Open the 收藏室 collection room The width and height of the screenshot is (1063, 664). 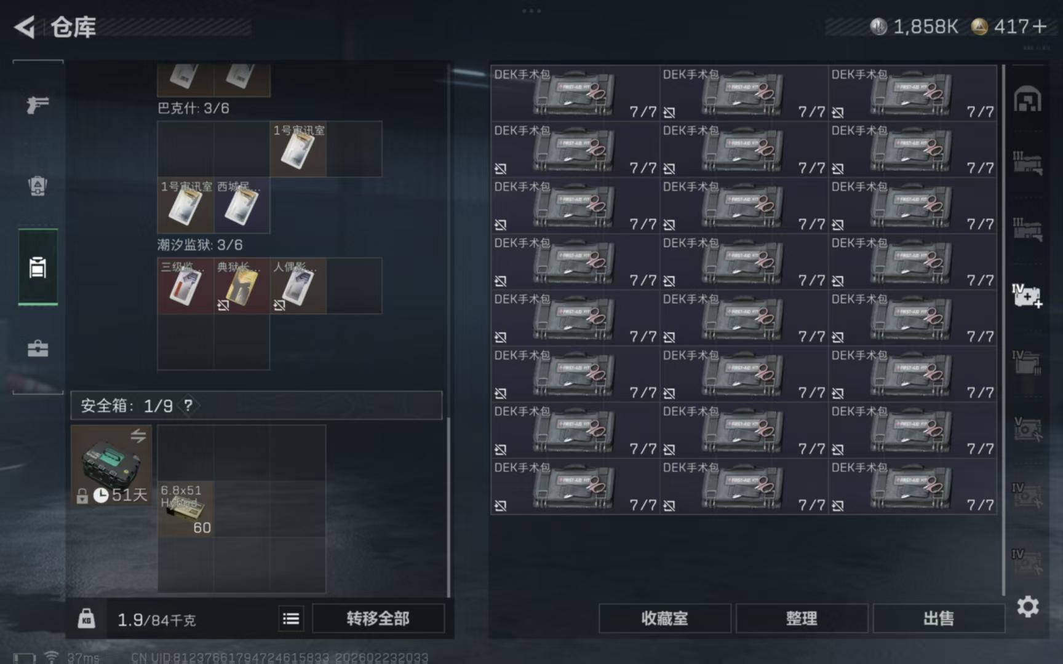click(664, 619)
